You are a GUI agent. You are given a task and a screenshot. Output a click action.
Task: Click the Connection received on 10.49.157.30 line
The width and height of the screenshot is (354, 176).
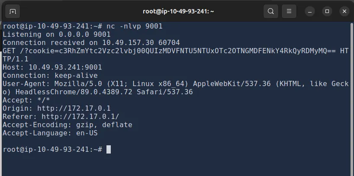[91, 42]
